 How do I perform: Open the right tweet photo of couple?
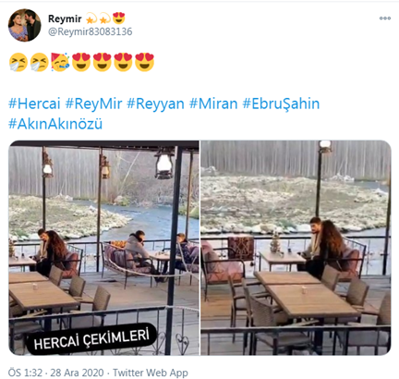[x=296, y=248]
